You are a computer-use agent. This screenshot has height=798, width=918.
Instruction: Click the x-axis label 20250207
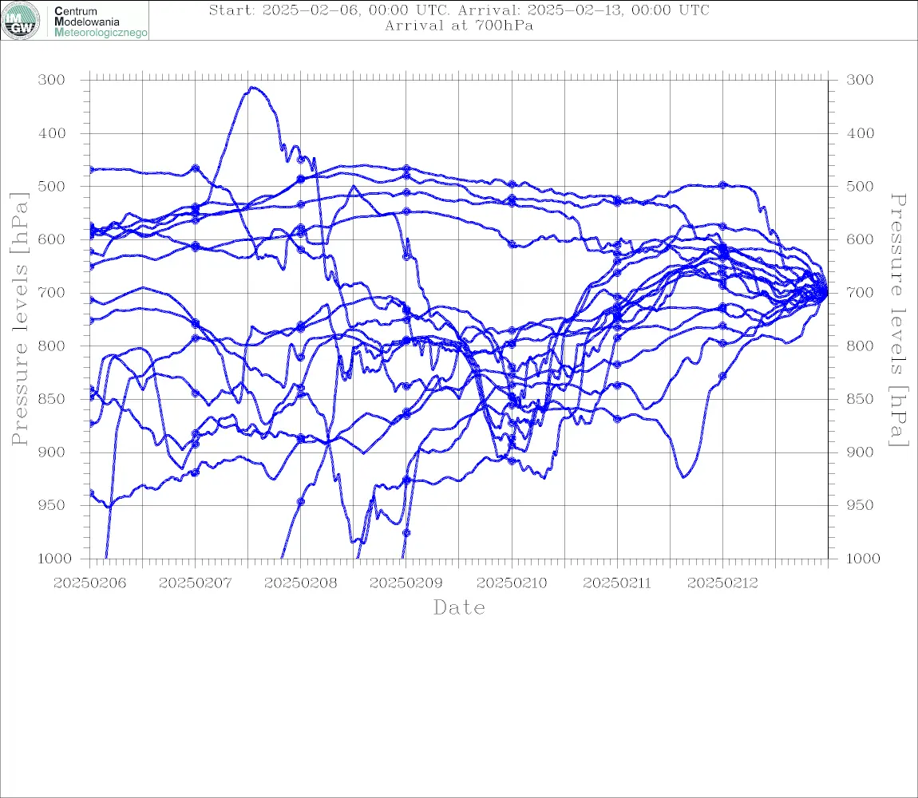tap(195, 583)
